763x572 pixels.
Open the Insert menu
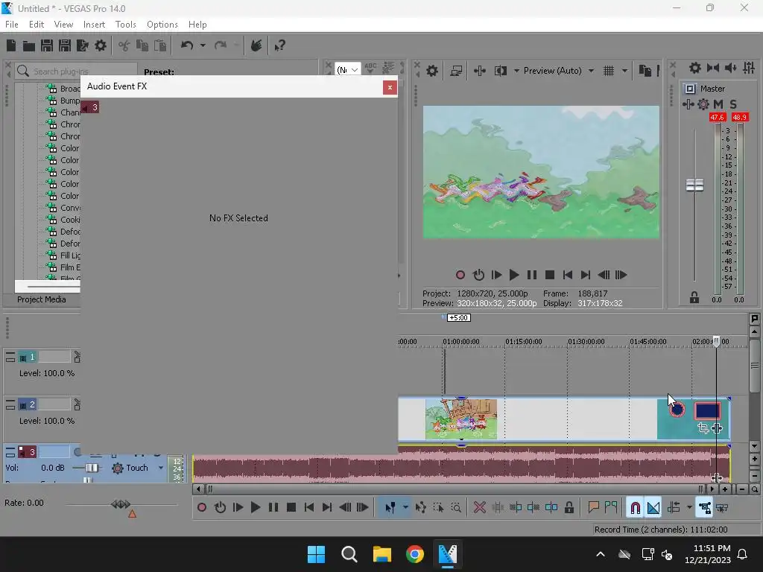pos(94,25)
